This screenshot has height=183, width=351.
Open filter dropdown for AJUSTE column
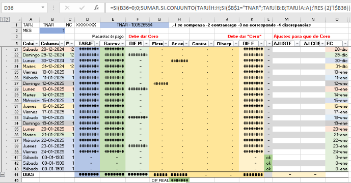click(x=297, y=44)
